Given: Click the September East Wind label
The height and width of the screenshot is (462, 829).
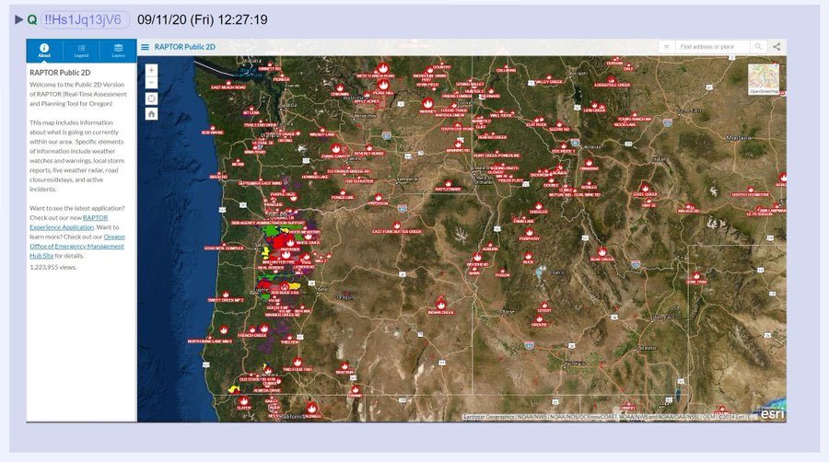Looking at the screenshot, I should click(260, 183).
